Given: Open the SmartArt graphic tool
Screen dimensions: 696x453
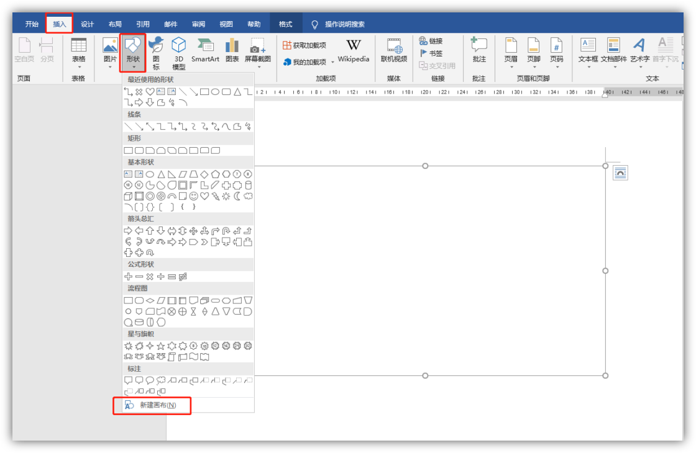Looking at the screenshot, I should point(205,51).
